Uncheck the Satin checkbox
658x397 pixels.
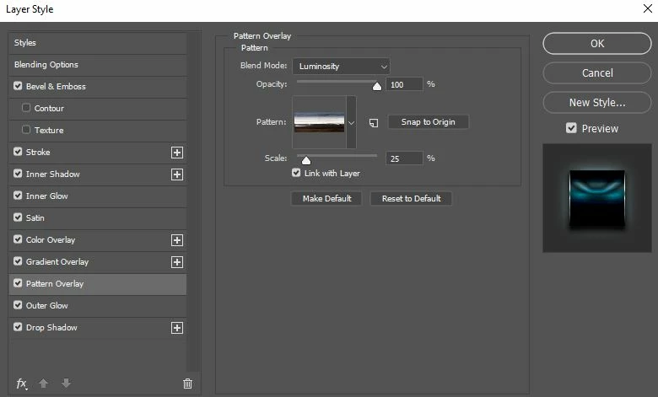(x=18, y=217)
